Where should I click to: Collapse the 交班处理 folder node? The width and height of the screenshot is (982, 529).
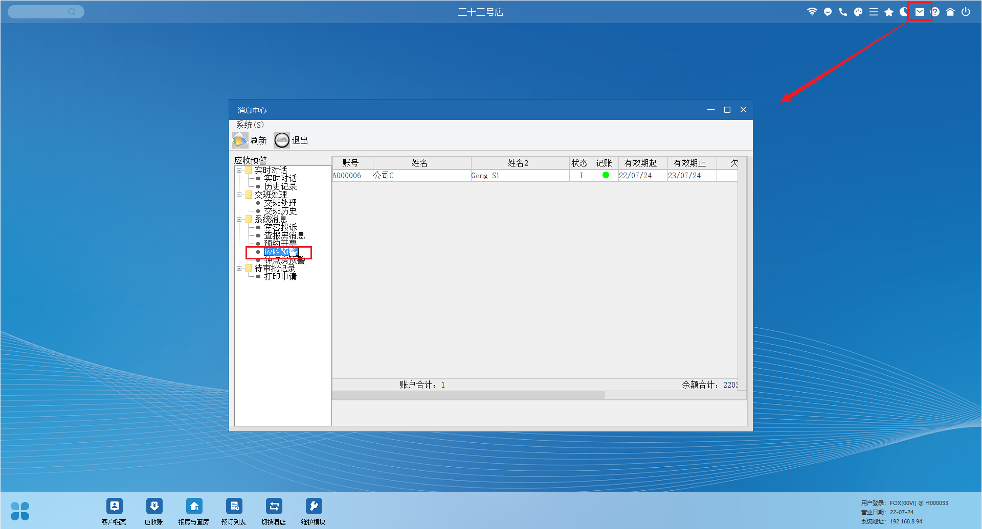click(x=239, y=195)
